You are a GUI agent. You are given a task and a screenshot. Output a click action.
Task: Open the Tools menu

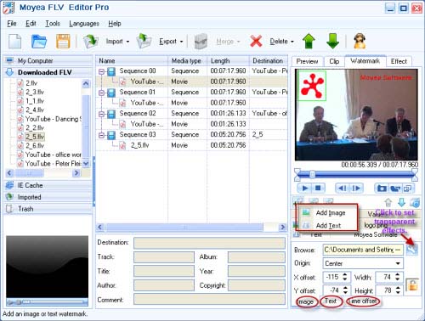point(53,24)
